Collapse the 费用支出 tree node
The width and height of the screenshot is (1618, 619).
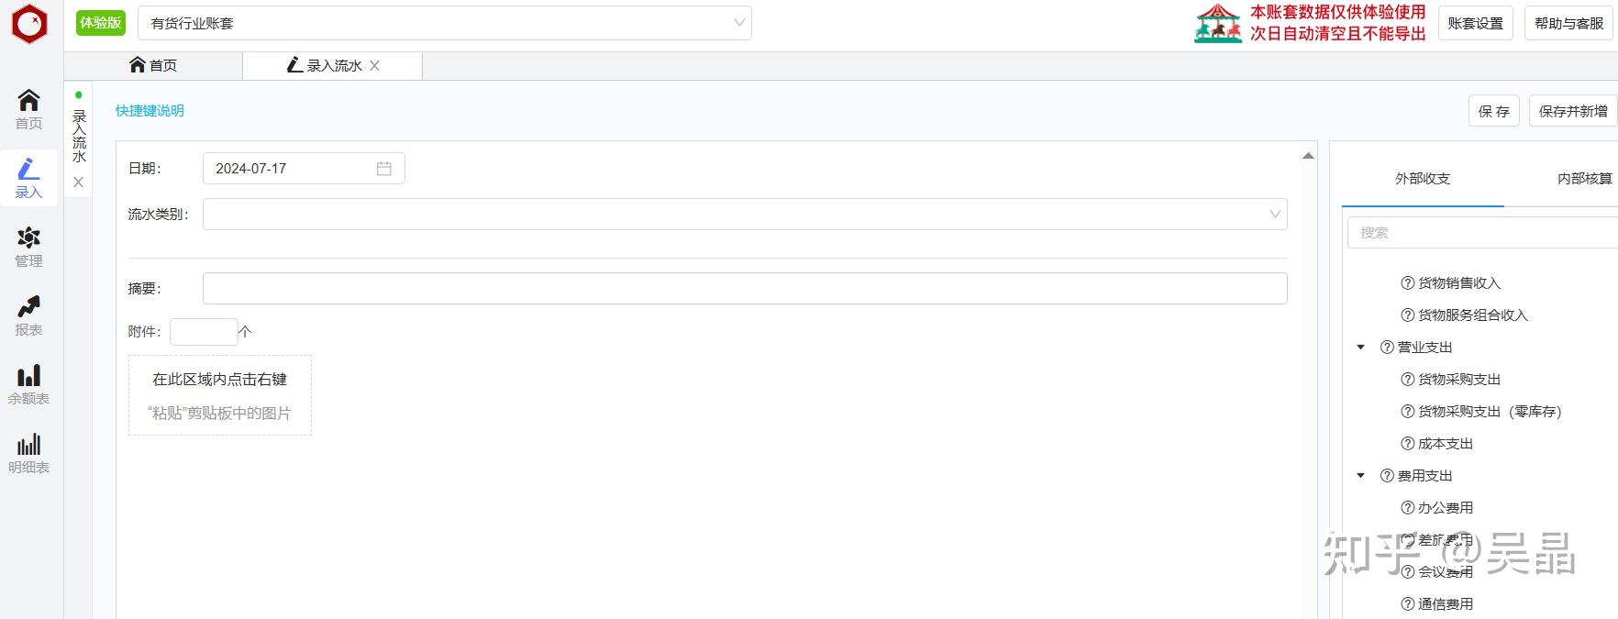(x=1361, y=476)
